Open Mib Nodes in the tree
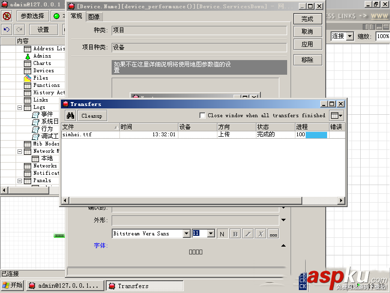The image size is (390, 293). click(x=42, y=144)
